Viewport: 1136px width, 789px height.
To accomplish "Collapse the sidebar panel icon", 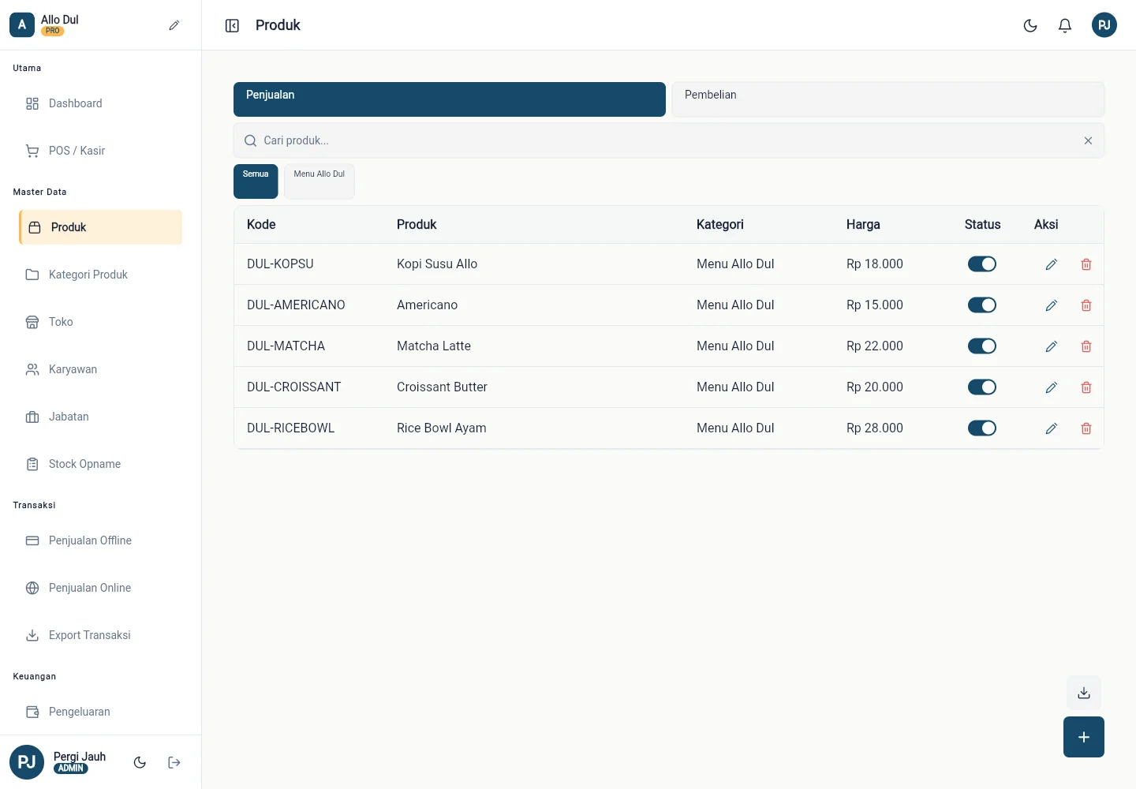I will tap(232, 25).
